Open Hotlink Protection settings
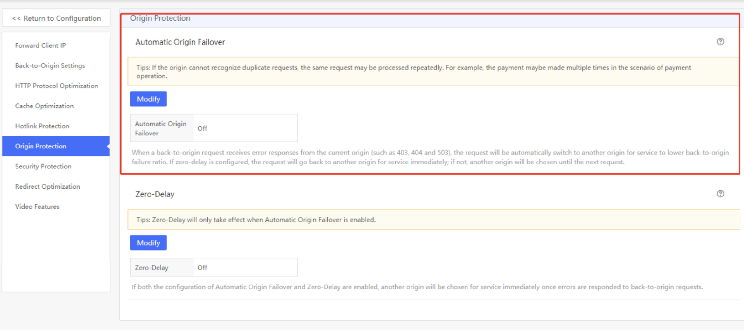The height and width of the screenshot is (330, 744). pos(42,126)
